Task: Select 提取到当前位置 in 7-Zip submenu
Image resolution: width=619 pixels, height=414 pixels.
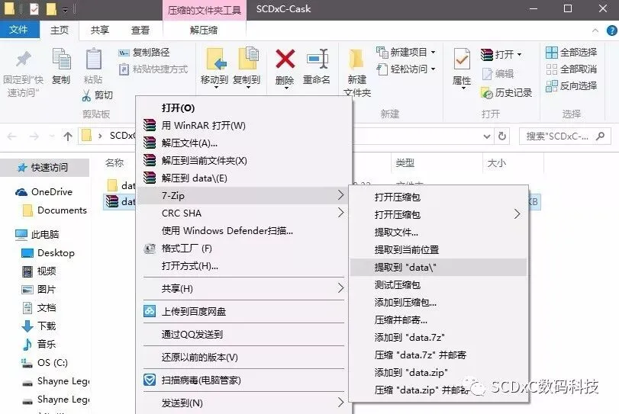Action: (439, 249)
